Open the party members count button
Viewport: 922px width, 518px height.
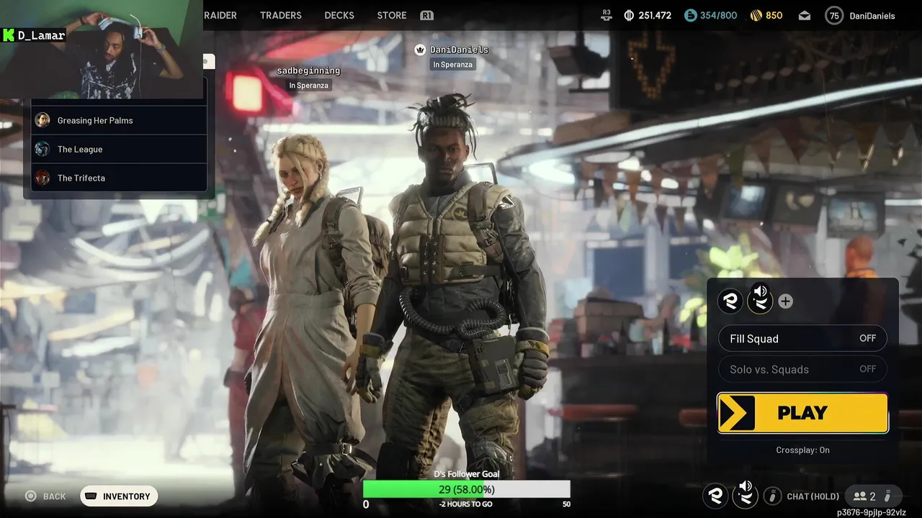pos(872,496)
